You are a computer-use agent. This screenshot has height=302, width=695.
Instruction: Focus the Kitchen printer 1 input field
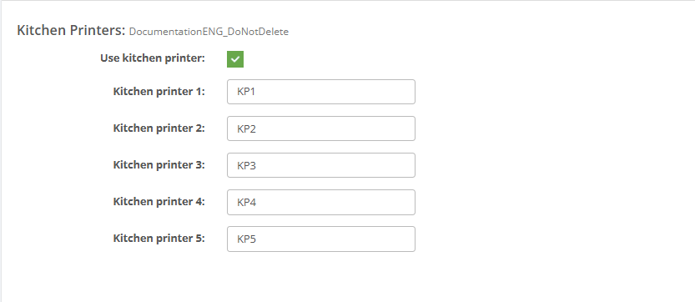[x=321, y=92]
